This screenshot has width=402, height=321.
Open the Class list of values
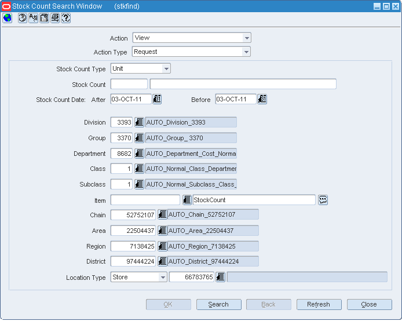click(x=139, y=169)
